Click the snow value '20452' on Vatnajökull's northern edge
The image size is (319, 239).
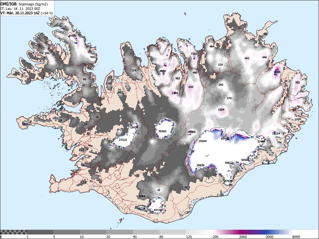point(225,139)
